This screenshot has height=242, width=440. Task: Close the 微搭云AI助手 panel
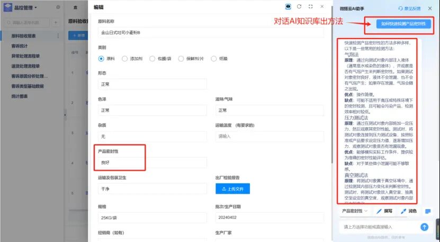430,8
